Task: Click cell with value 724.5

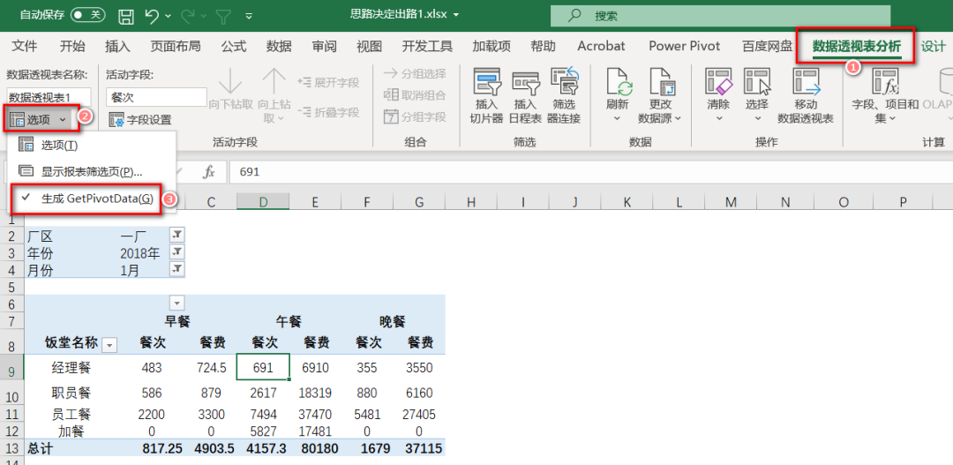Action: pos(212,368)
